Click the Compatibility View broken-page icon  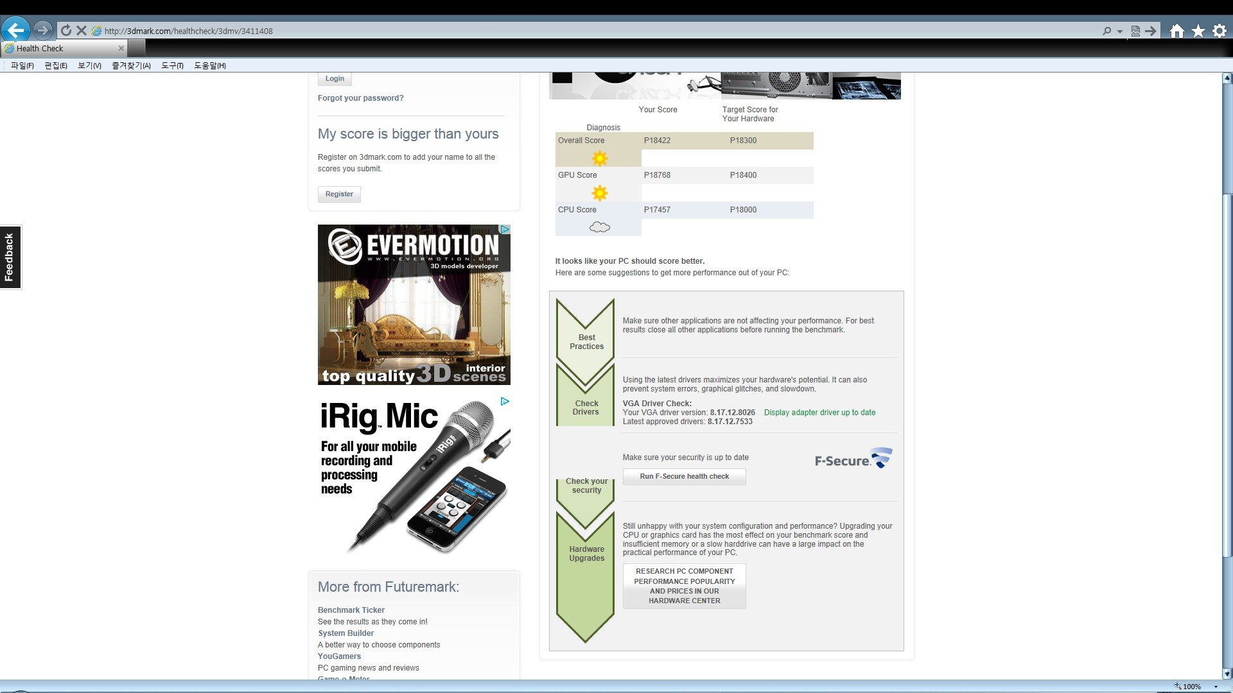1135,31
